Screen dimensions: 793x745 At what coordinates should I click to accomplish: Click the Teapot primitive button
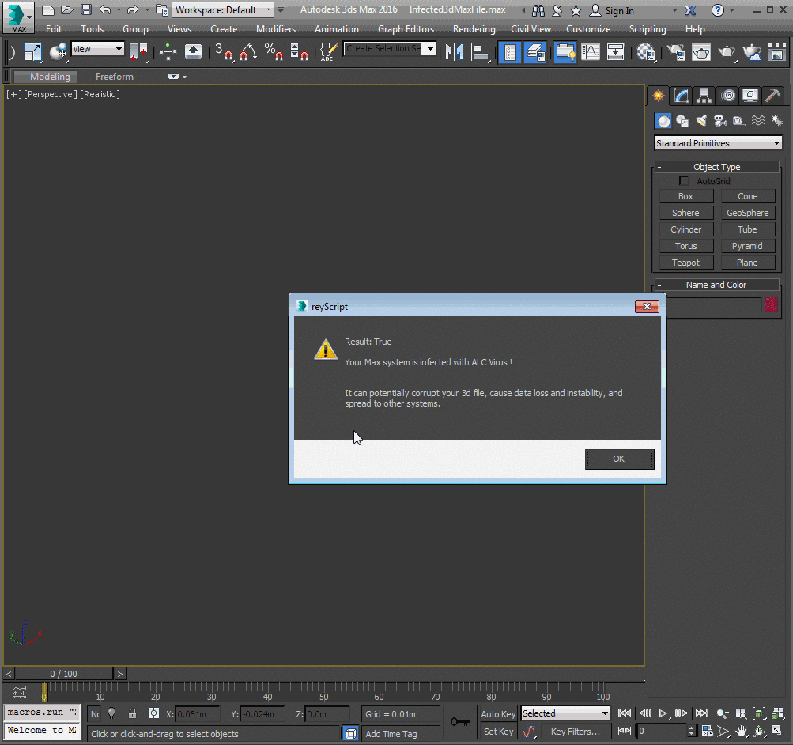click(x=685, y=263)
